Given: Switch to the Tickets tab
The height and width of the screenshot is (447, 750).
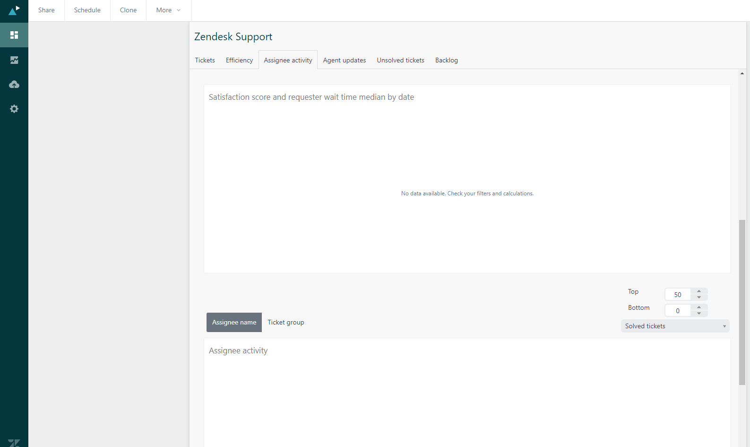Looking at the screenshot, I should pos(205,60).
